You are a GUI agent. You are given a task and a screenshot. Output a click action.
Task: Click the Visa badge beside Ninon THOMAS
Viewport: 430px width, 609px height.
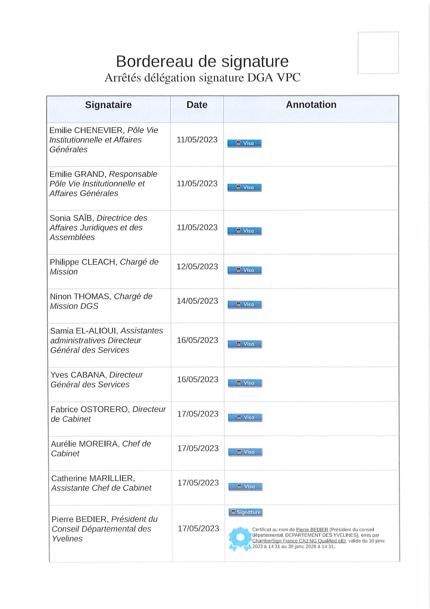pyautogui.click(x=245, y=305)
